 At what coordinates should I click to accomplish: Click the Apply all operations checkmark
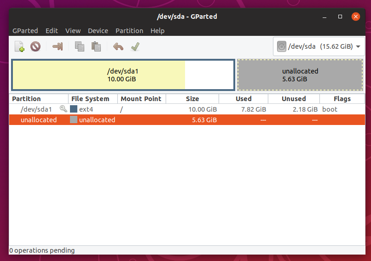pos(135,46)
